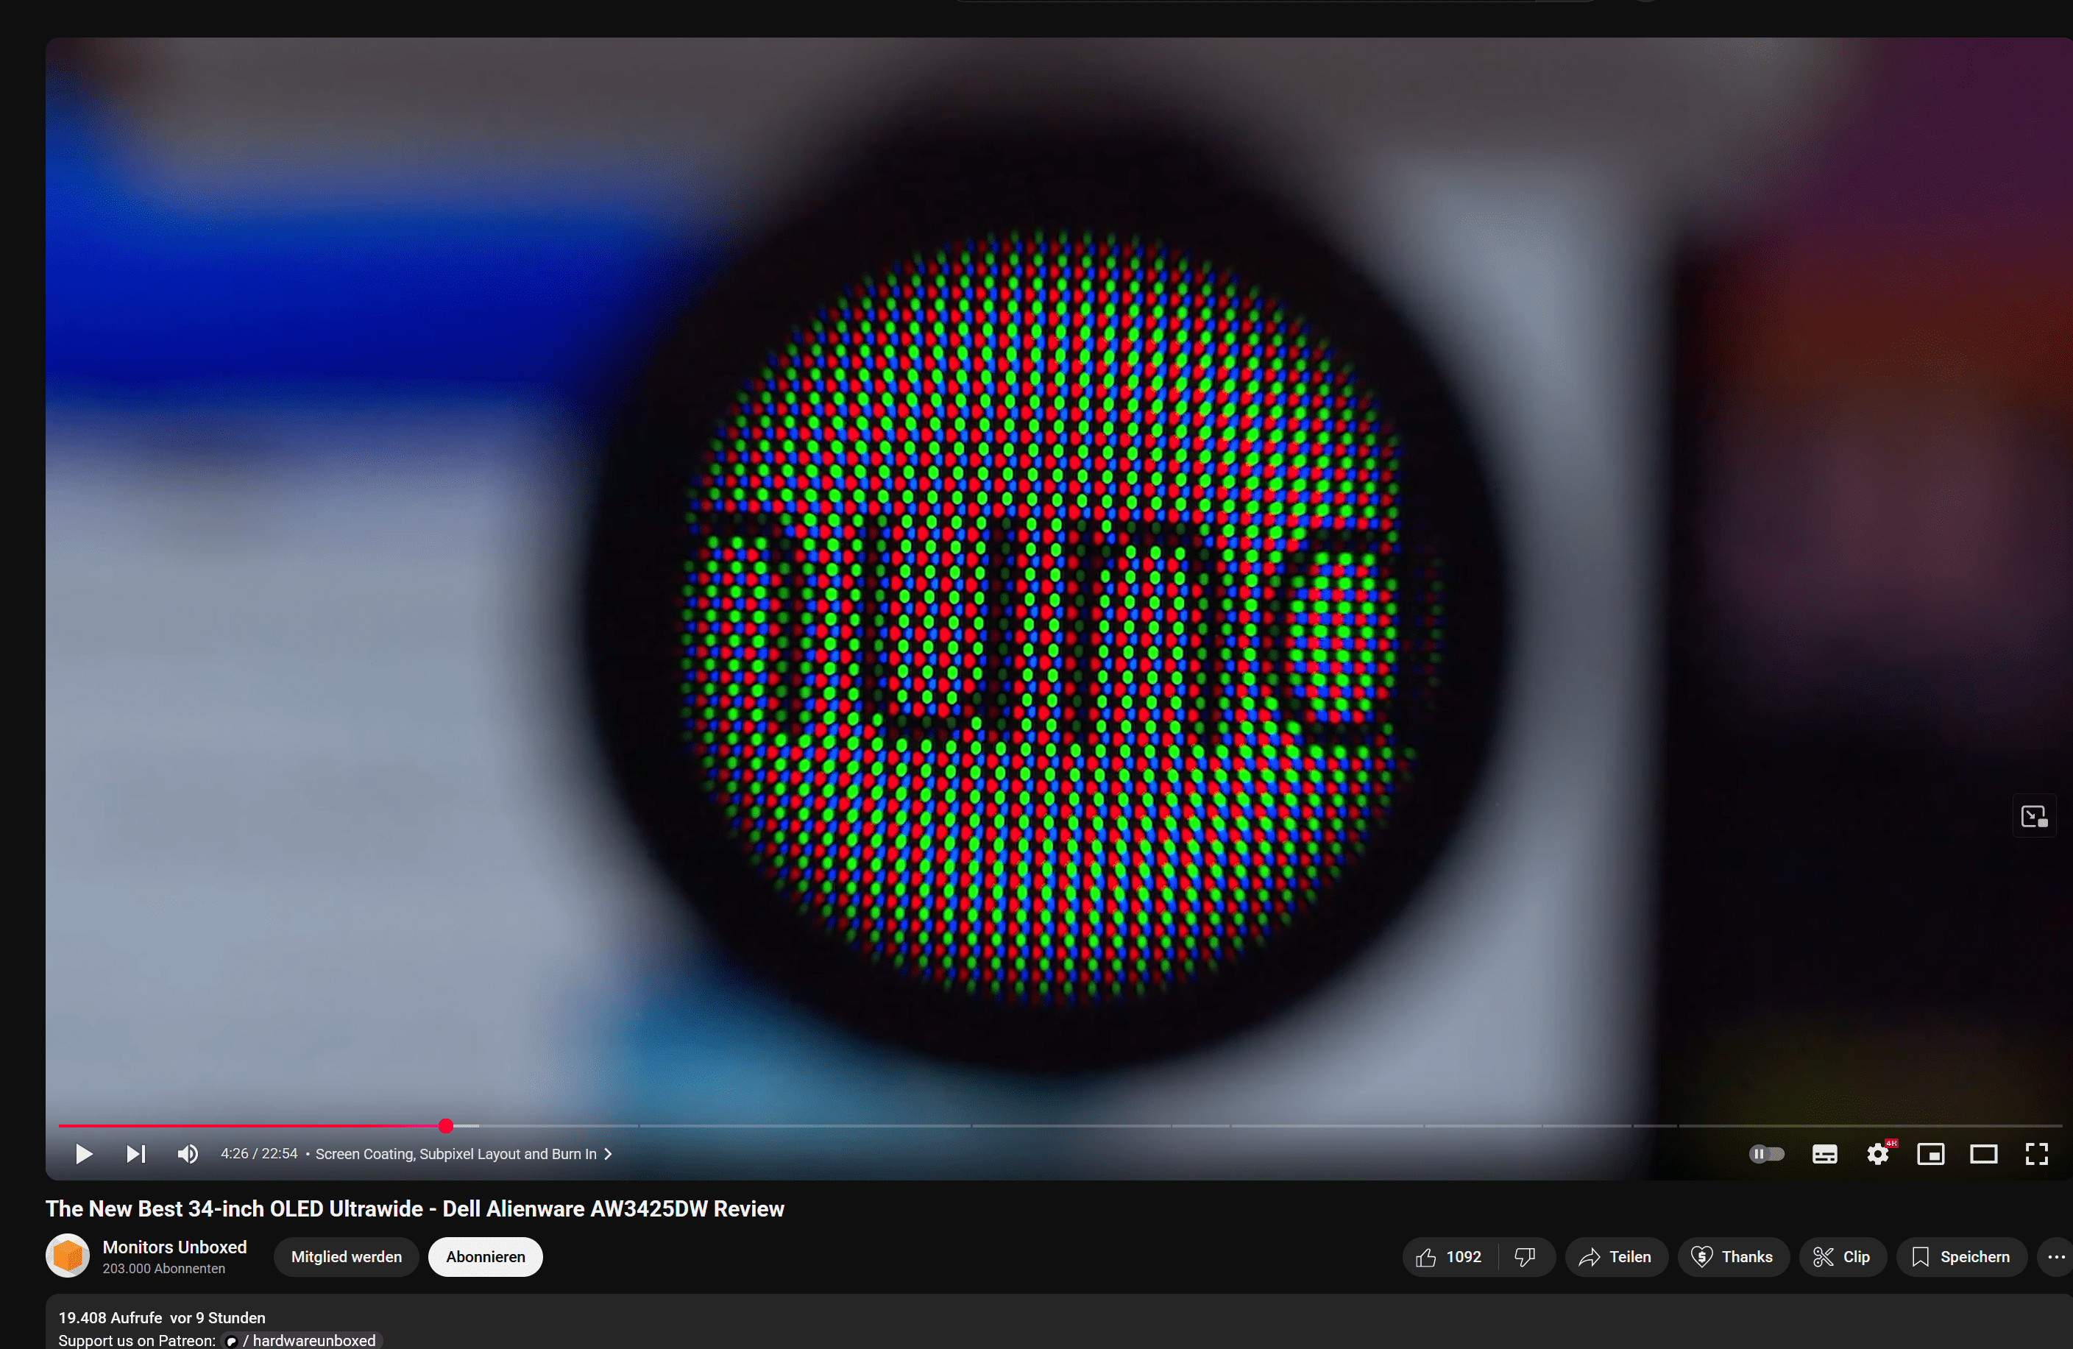
Task: Play the video
Action: (x=84, y=1154)
